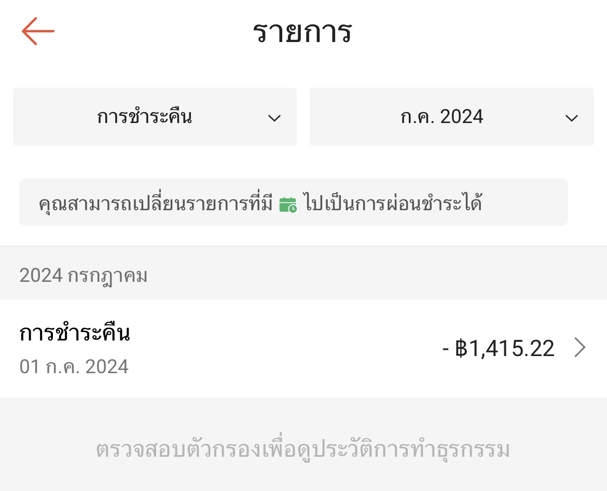Open the การชำระคืน transaction dated 01 ก.ค. 2024
Viewport: 607px width, 491px height.
click(303, 348)
